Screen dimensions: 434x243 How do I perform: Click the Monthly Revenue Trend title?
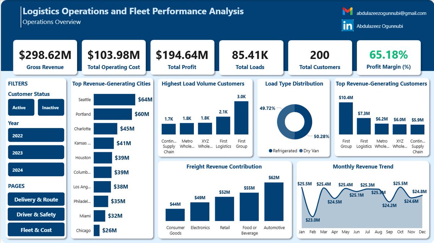[363, 167]
